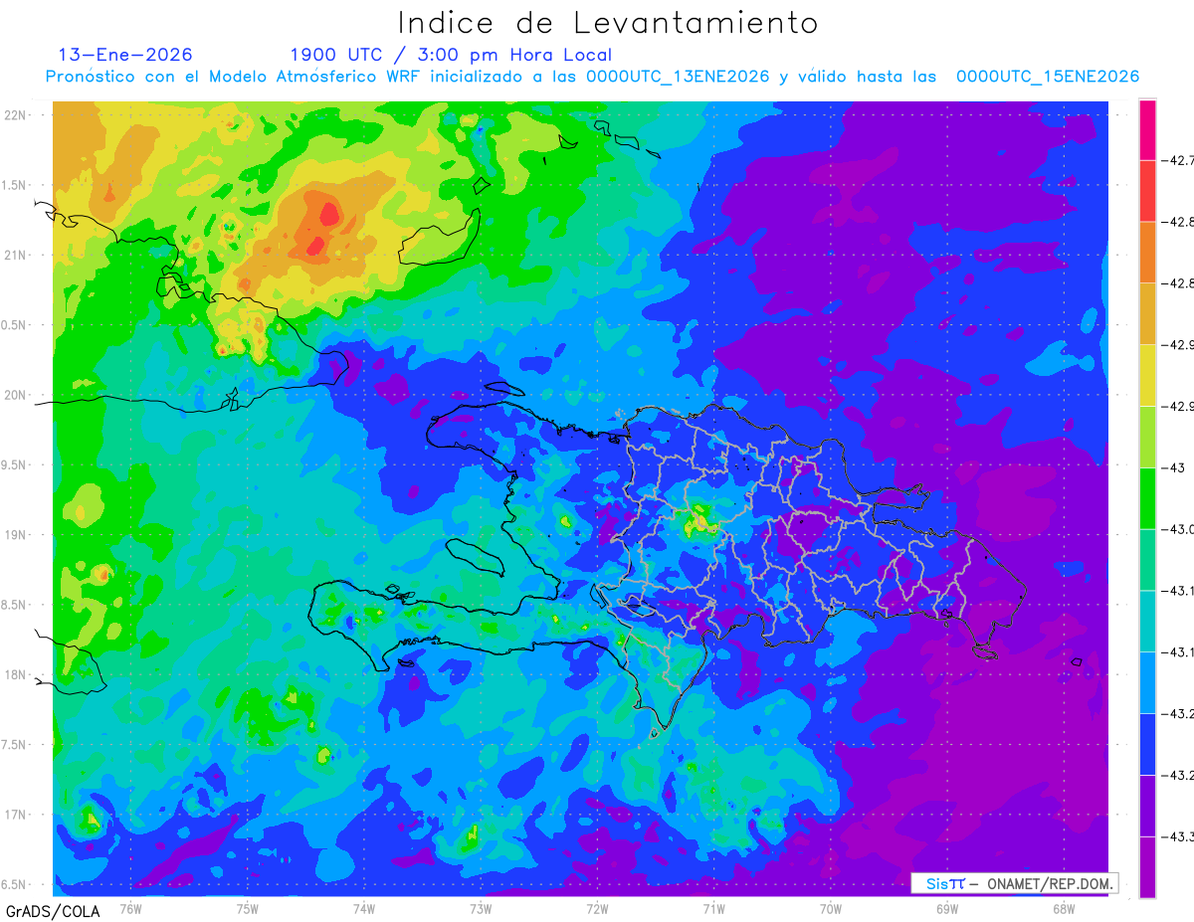Select the "0000UTC_15ENE2026" valid-until time
1194x922 pixels.
[x=1048, y=77]
